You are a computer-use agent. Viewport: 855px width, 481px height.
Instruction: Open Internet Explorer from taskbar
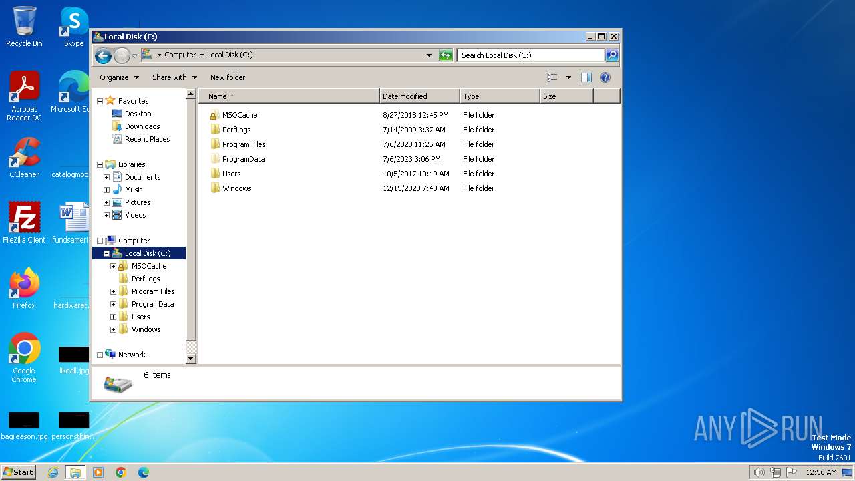click(x=53, y=472)
